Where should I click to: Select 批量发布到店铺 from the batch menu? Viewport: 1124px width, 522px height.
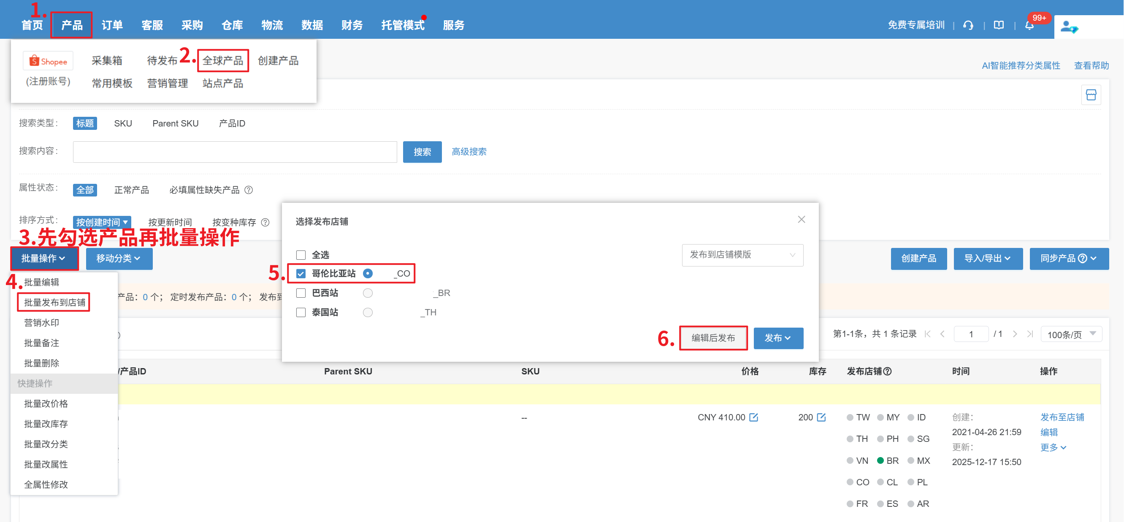[x=54, y=302]
